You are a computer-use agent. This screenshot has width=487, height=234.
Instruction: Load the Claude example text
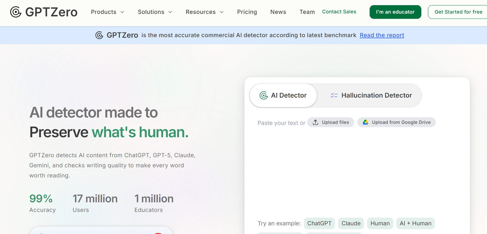click(351, 223)
